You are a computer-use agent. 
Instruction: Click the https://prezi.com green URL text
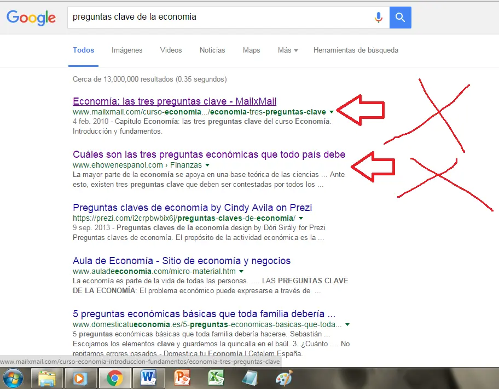(184, 218)
